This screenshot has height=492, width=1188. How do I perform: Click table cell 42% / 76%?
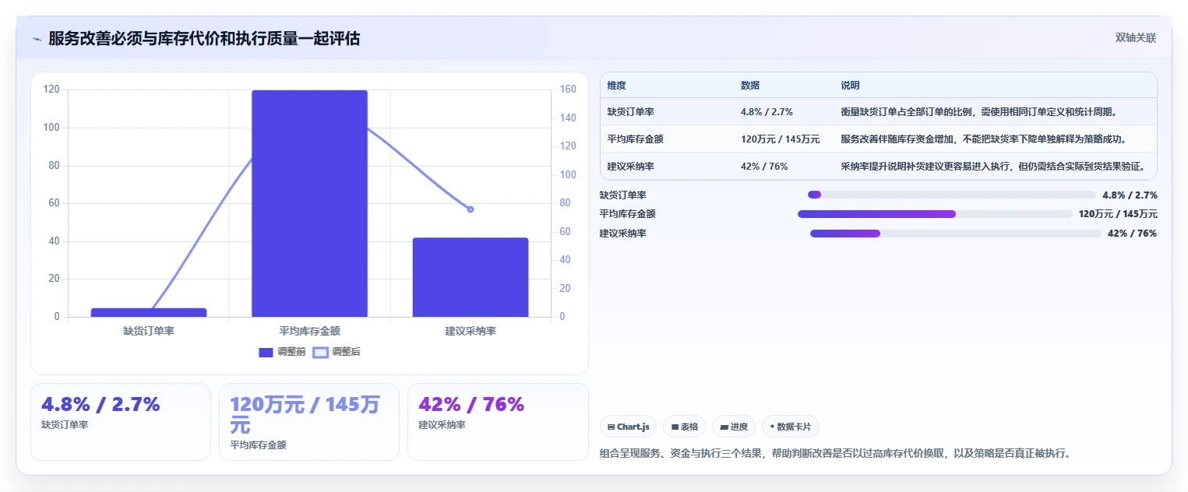[763, 167]
